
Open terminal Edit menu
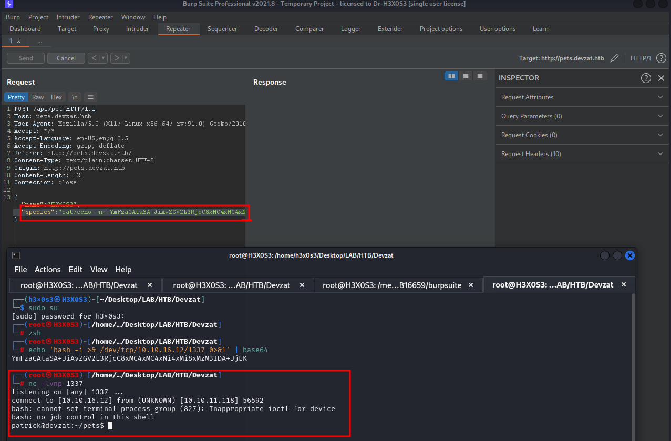[x=76, y=270]
